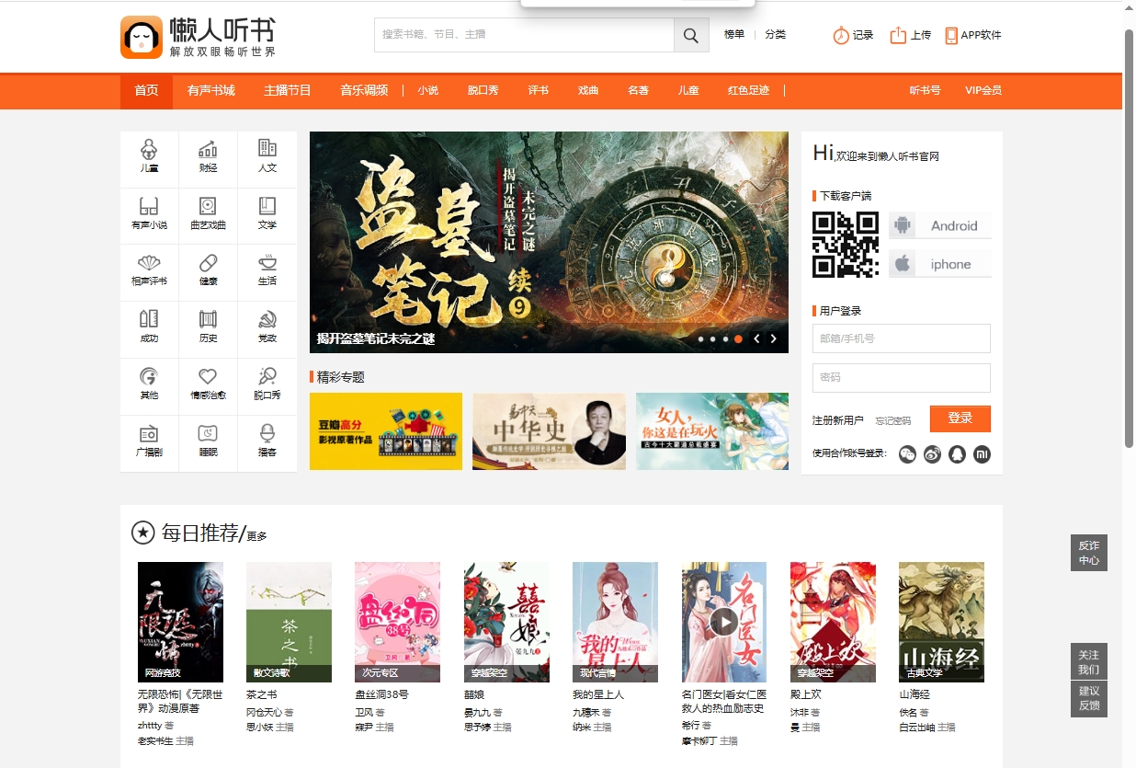1136x768 pixels.
Task: Open the 党政 hammer-sickle icon category
Action: point(267,327)
